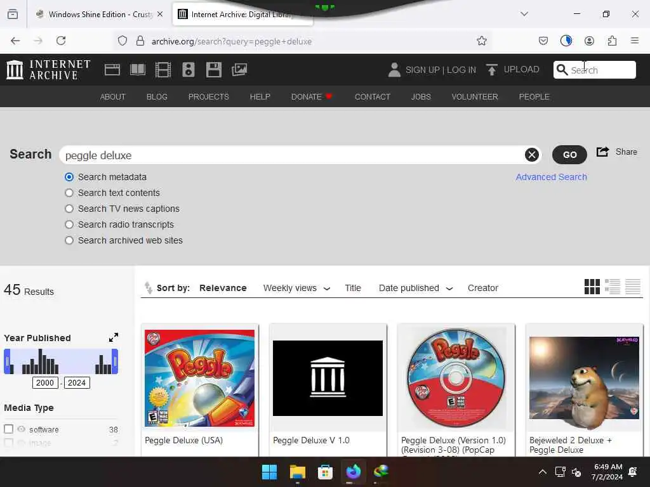Open the Internet Archive home logo
Image resolution: width=650 pixels, height=487 pixels.
coord(48,69)
